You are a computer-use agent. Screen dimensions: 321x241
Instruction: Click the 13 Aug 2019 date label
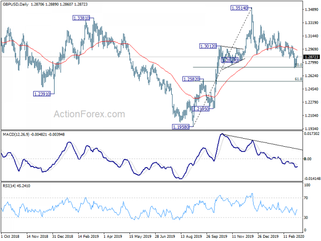click(191, 236)
